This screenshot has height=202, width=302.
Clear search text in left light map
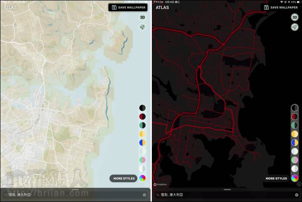coord(145,195)
